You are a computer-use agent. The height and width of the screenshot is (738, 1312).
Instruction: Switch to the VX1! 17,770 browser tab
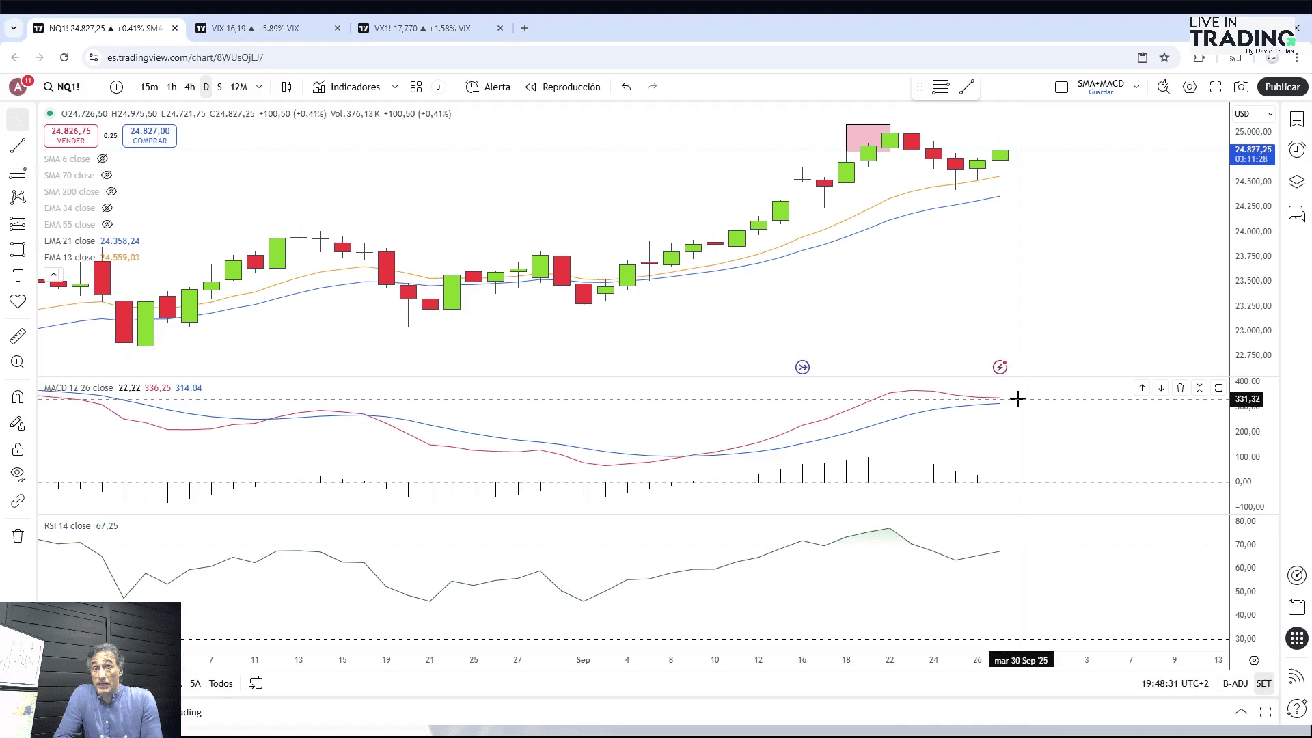click(x=430, y=28)
